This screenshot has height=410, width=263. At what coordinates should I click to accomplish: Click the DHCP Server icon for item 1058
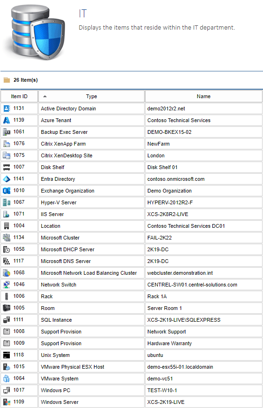(7, 249)
